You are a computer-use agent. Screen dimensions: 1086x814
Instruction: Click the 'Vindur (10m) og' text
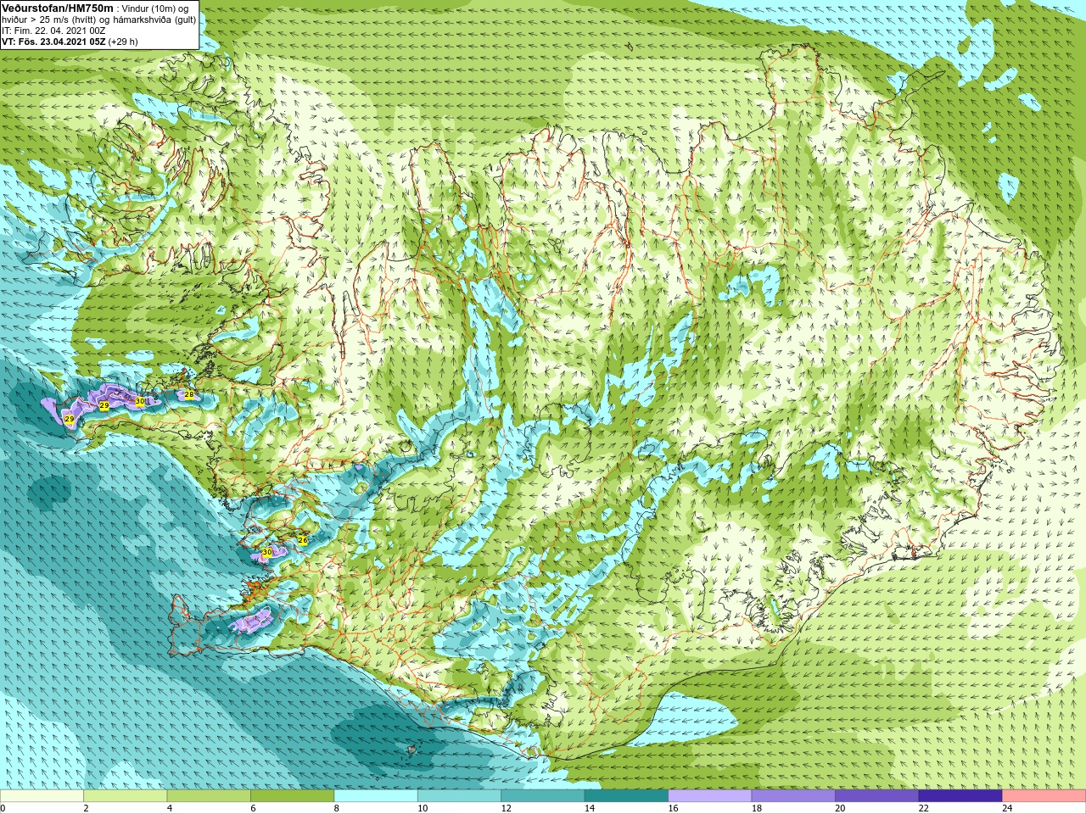(155, 8)
